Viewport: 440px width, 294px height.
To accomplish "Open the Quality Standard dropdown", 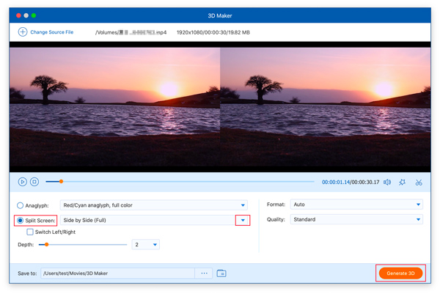I will (418, 219).
